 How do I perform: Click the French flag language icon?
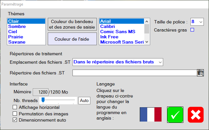pos(150,114)
